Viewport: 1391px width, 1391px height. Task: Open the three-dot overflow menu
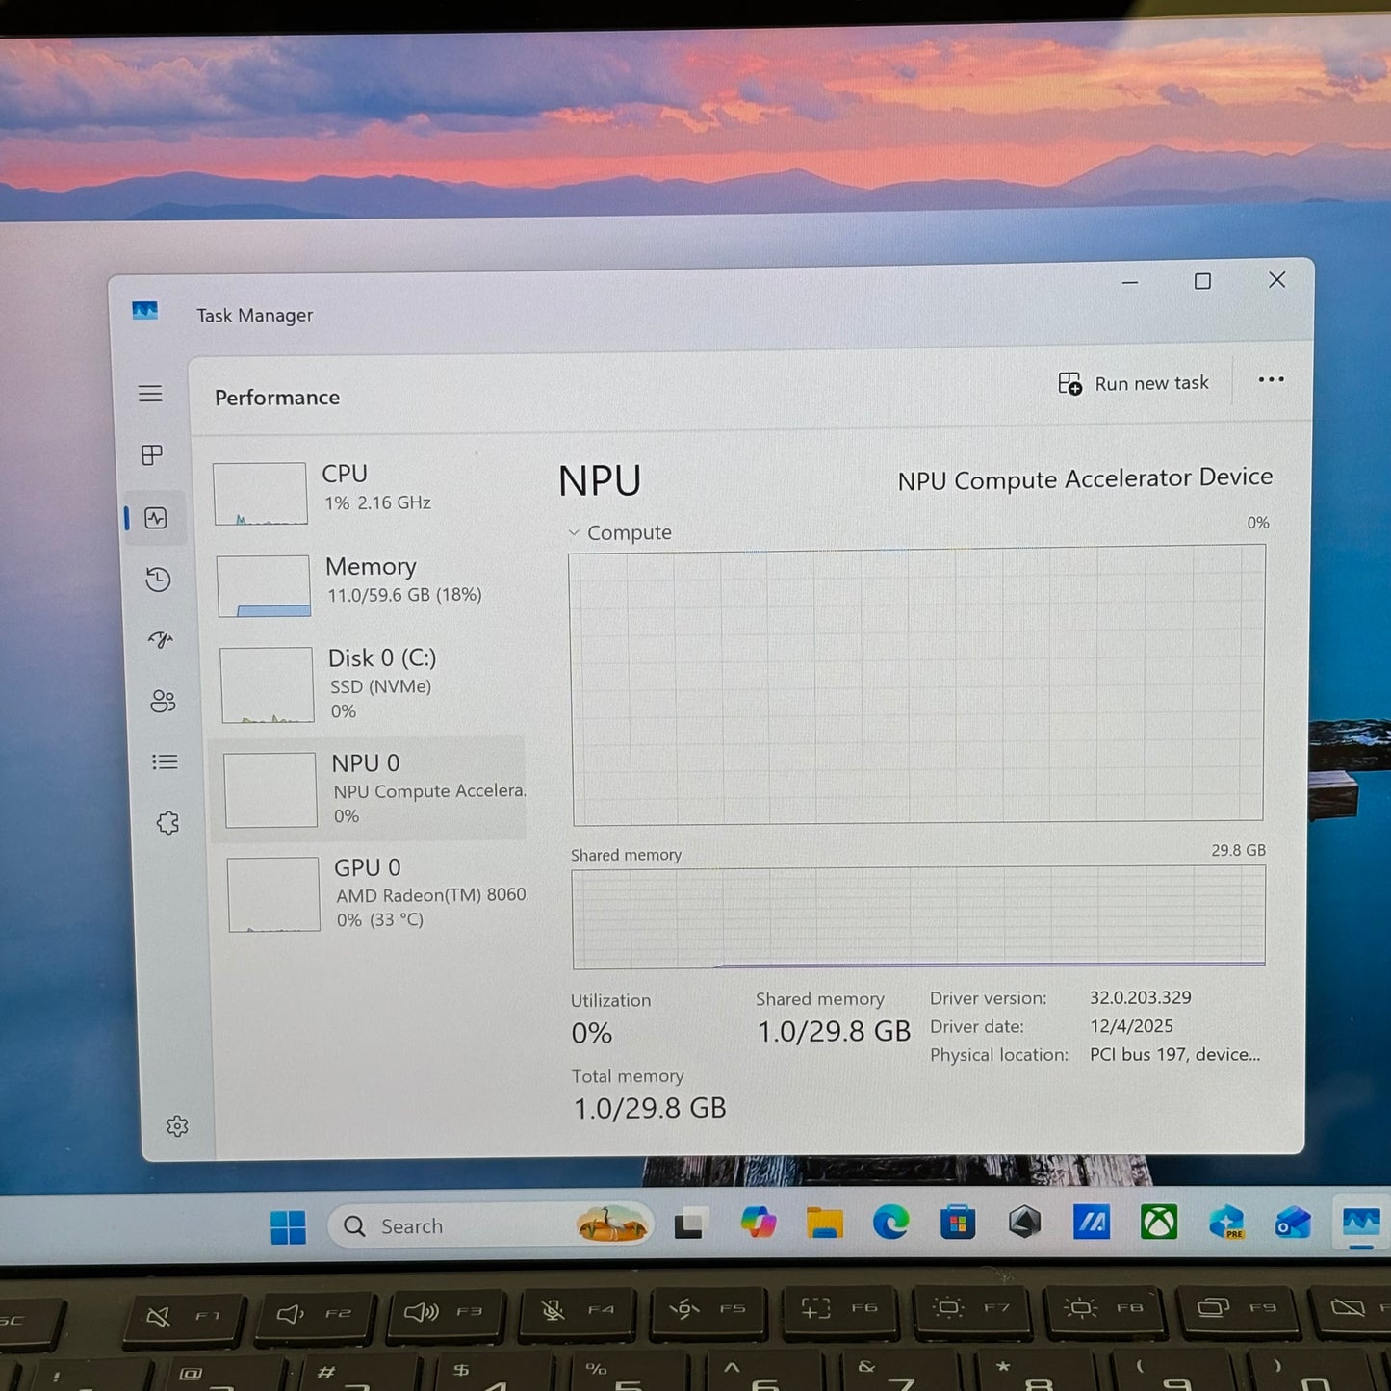pyautogui.click(x=1271, y=380)
